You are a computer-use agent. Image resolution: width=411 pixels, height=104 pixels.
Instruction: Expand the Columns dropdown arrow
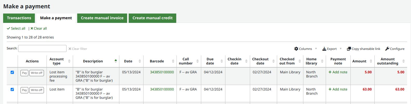pos(316,49)
